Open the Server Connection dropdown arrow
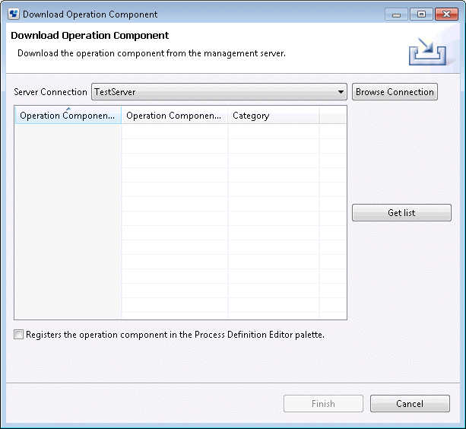Image resolution: width=466 pixels, height=429 pixels. (341, 92)
